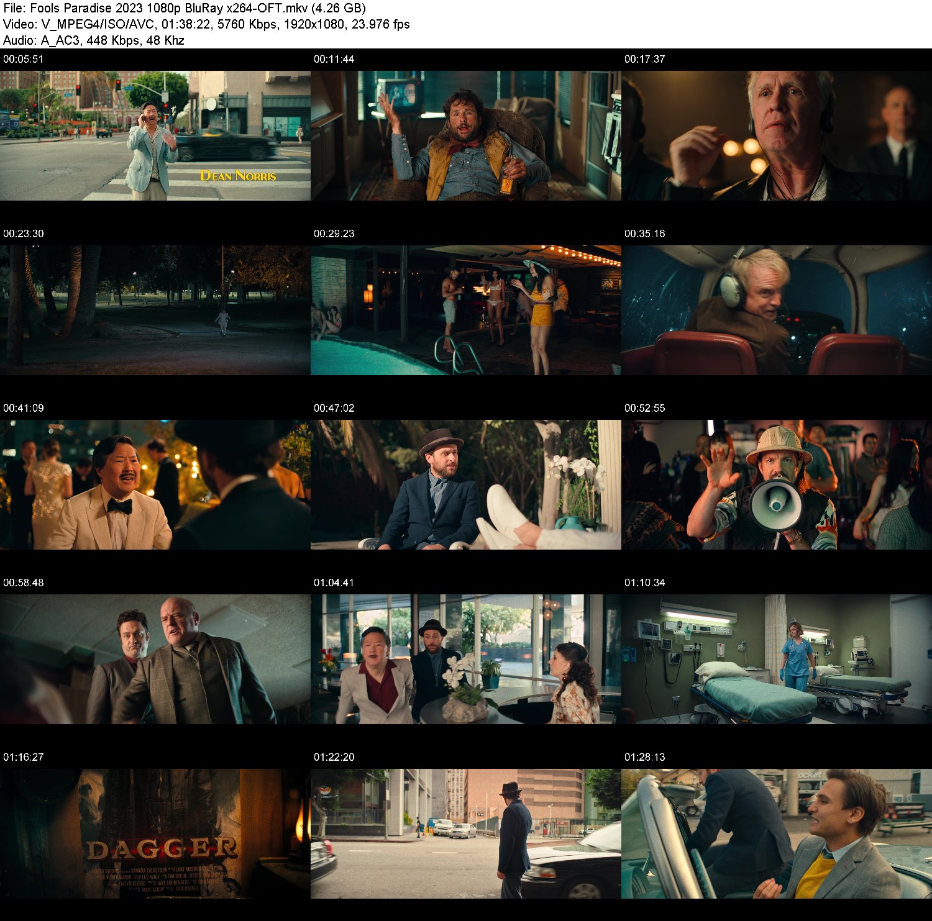Click the file name line 'Fools Paradise 2023 1080p'
This screenshot has width=932, height=921.
[185, 8]
